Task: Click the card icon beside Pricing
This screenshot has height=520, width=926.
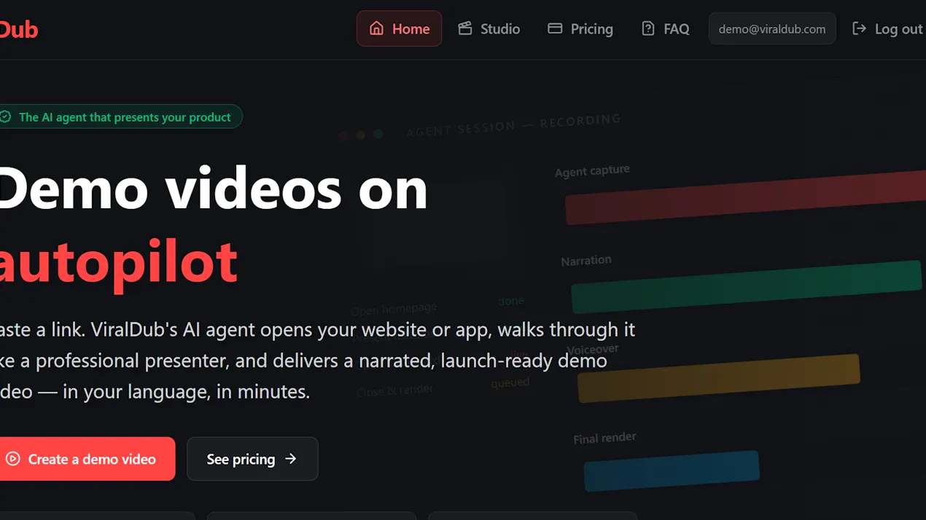Action: [555, 28]
